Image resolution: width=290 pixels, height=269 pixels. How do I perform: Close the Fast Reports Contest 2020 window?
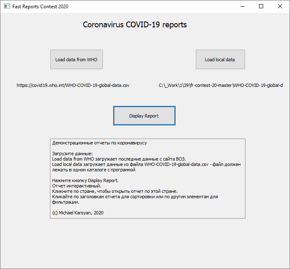coord(280,6)
